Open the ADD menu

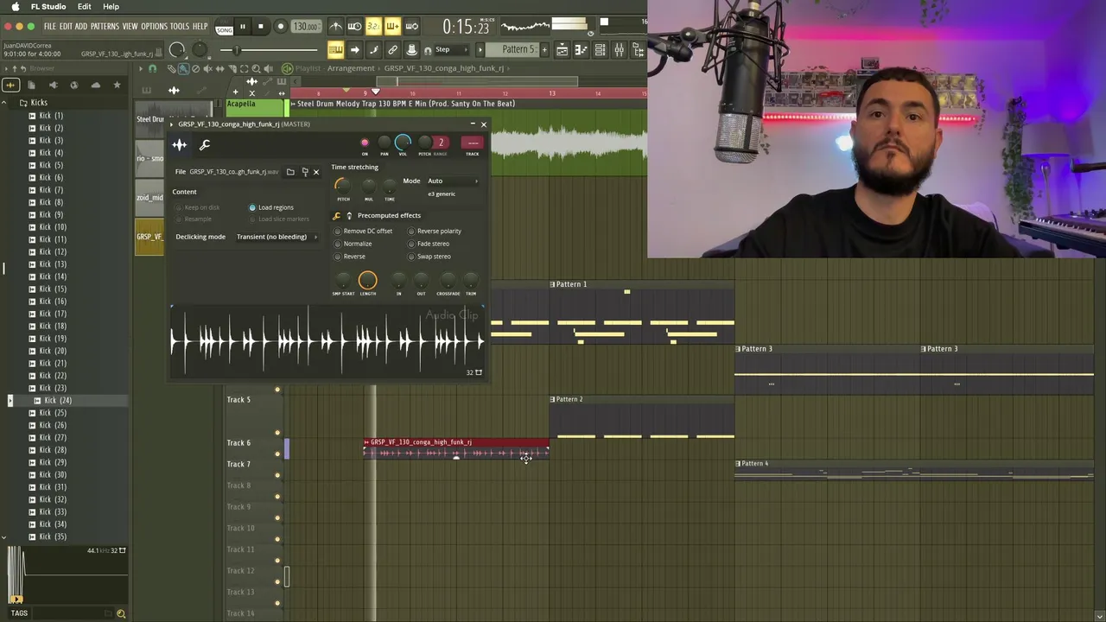pos(81,27)
